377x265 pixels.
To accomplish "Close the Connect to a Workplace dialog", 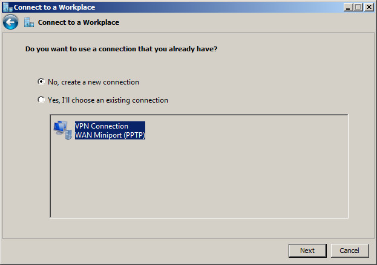I will pos(369,7).
